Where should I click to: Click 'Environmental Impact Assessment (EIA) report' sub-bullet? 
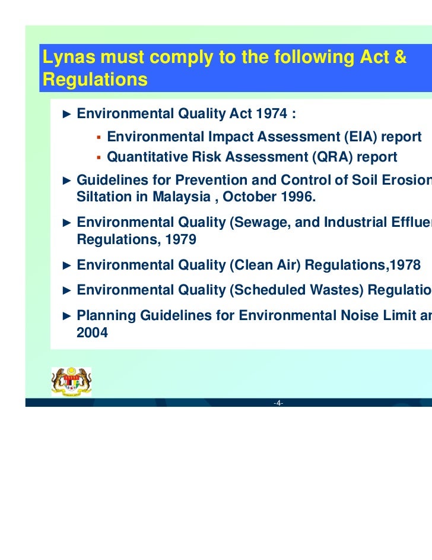pos(264,137)
